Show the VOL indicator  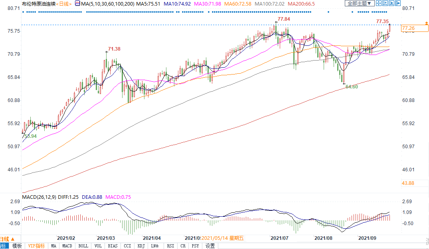[x=98, y=246]
